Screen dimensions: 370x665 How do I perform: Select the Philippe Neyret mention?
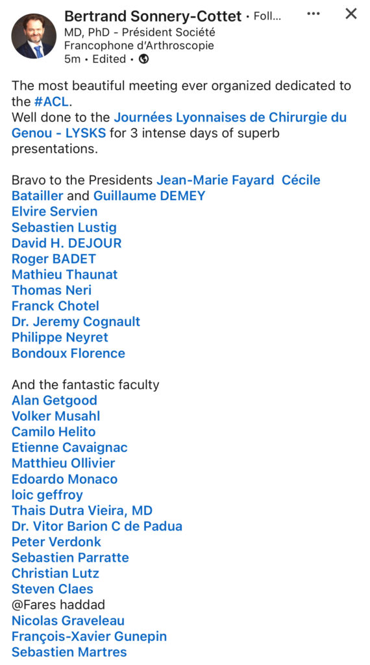(x=60, y=338)
